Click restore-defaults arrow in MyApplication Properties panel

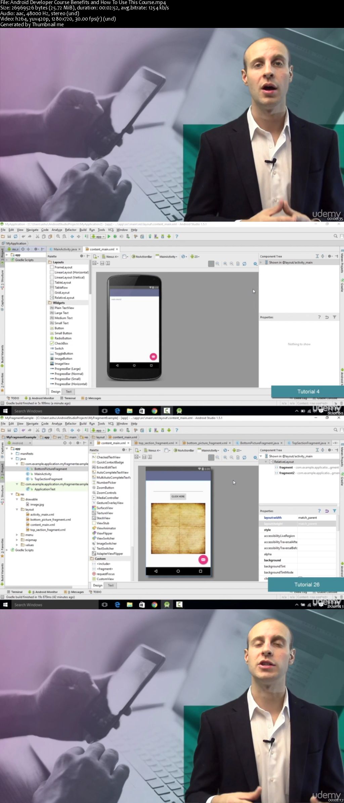(x=327, y=317)
